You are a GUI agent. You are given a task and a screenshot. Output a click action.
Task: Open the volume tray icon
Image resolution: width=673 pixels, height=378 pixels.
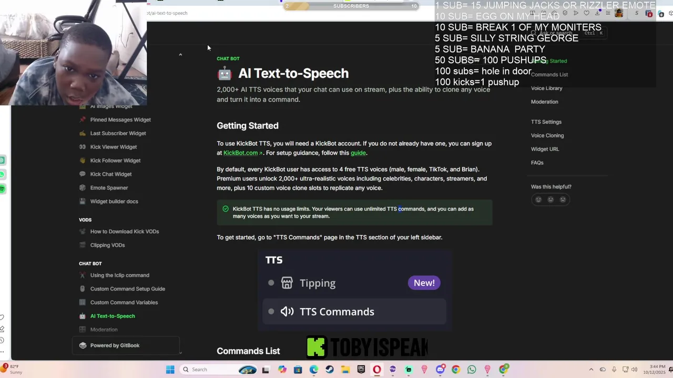634,370
